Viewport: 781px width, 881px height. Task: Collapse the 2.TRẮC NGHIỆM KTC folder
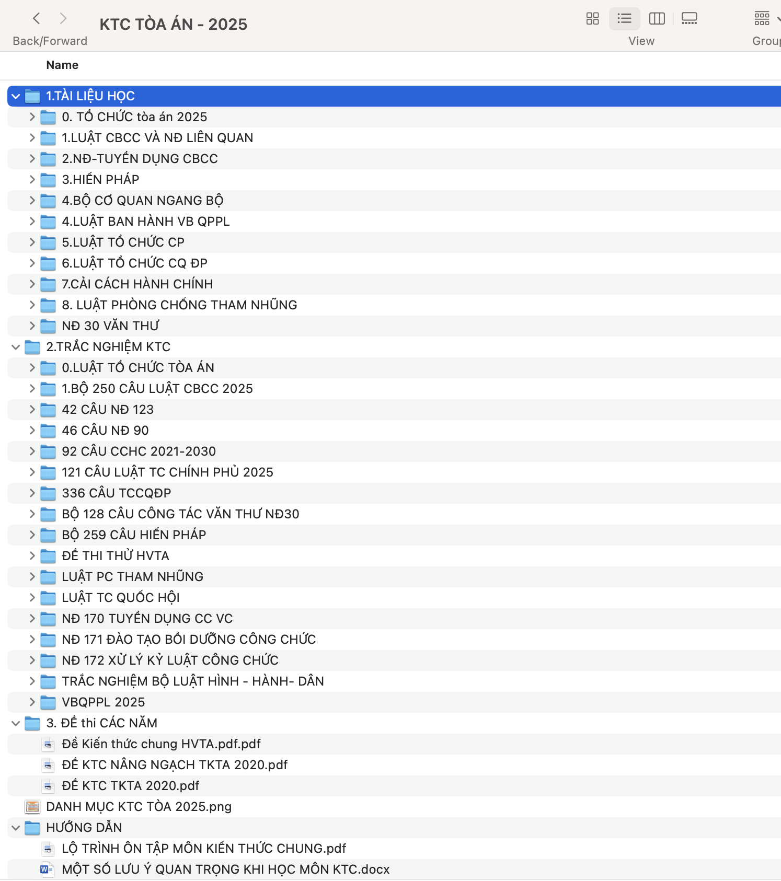pyautogui.click(x=16, y=347)
